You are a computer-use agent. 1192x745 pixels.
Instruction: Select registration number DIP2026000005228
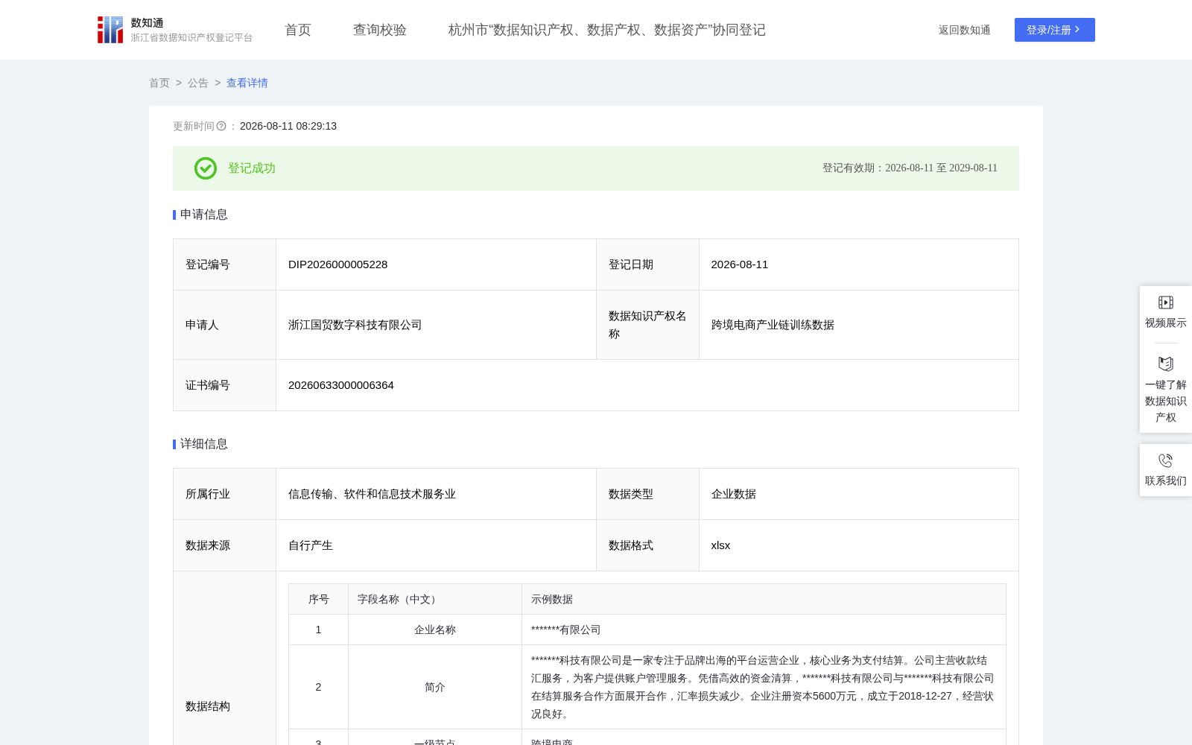pyautogui.click(x=338, y=264)
